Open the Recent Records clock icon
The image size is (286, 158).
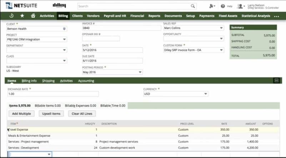[x=11, y=16]
